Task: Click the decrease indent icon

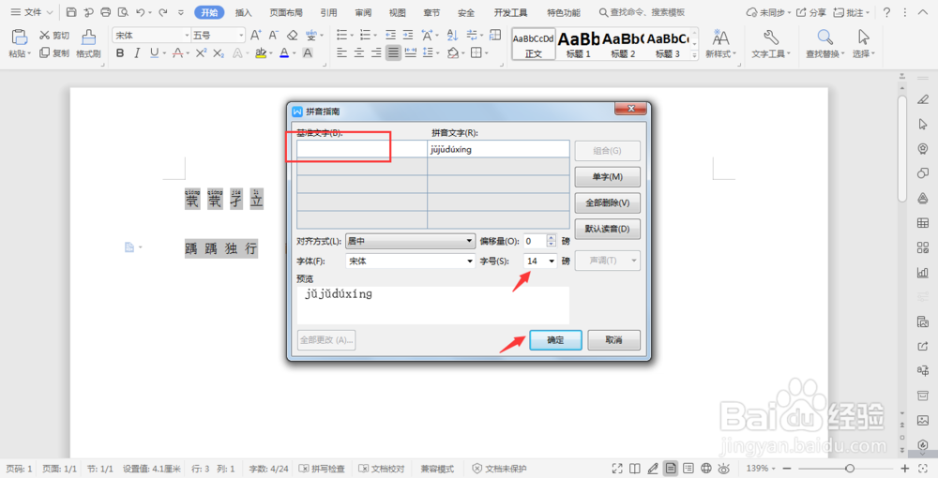Action: [390, 36]
